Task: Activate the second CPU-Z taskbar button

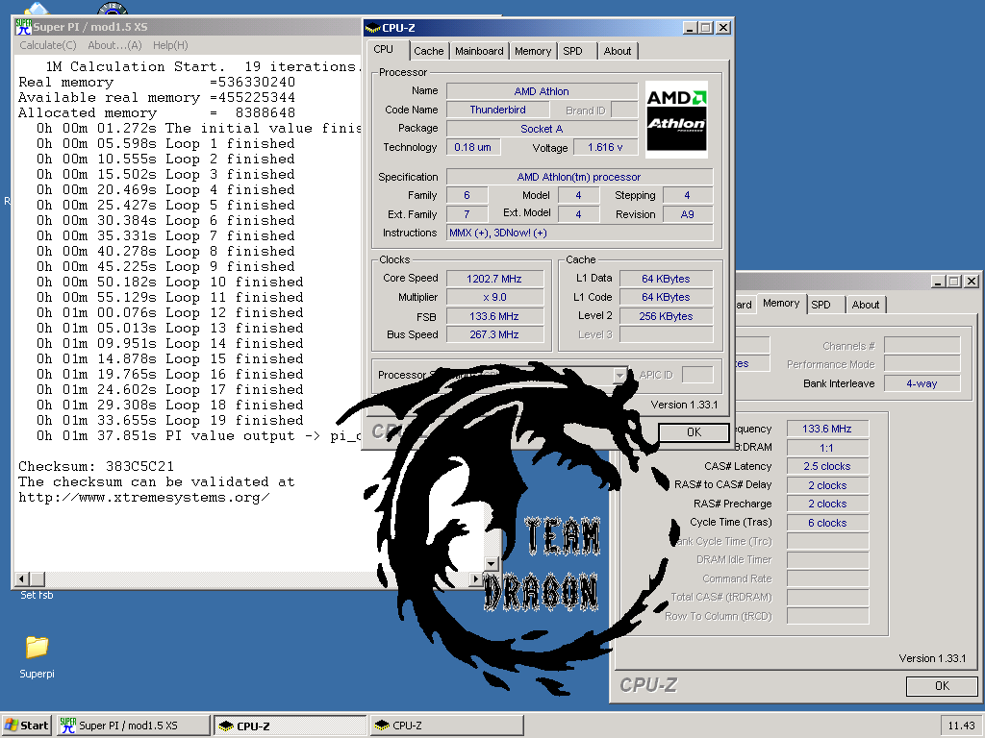Action: point(446,726)
